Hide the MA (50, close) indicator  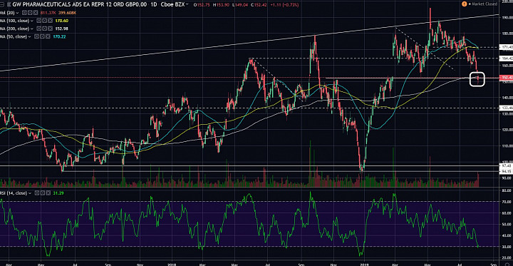(x=36, y=36)
